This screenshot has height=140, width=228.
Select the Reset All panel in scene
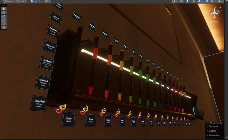pyautogui.click(x=53, y=31)
